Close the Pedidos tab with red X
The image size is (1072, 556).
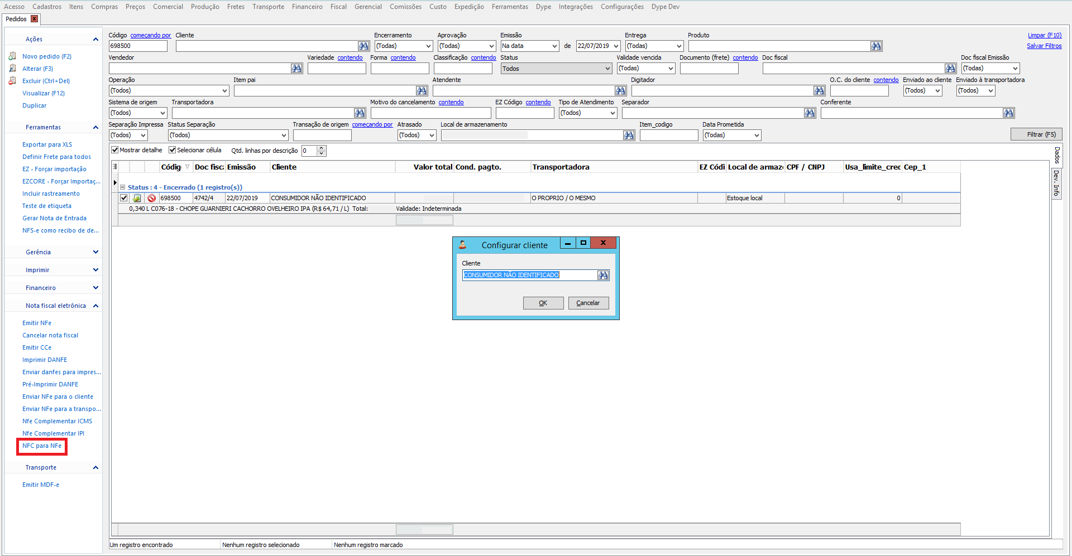[x=34, y=19]
